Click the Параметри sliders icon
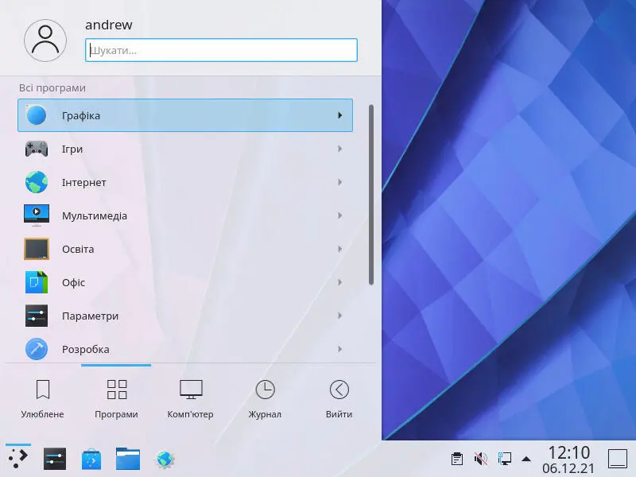This screenshot has width=636, height=477. pos(36,316)
